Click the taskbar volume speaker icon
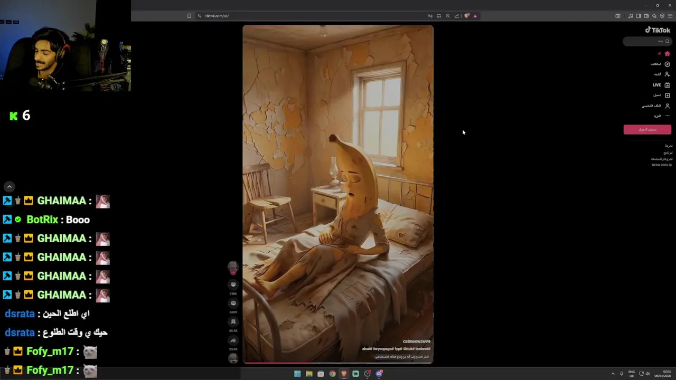The image size is (676, 380). tap(647, 374)
